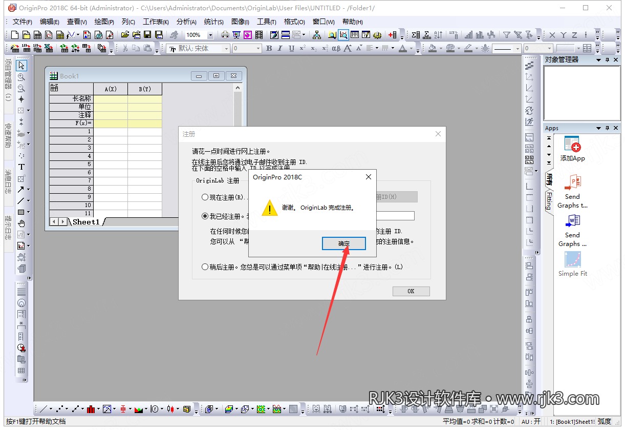
Task: Select the Arrow drawing tool
Action: coord(20,190)
